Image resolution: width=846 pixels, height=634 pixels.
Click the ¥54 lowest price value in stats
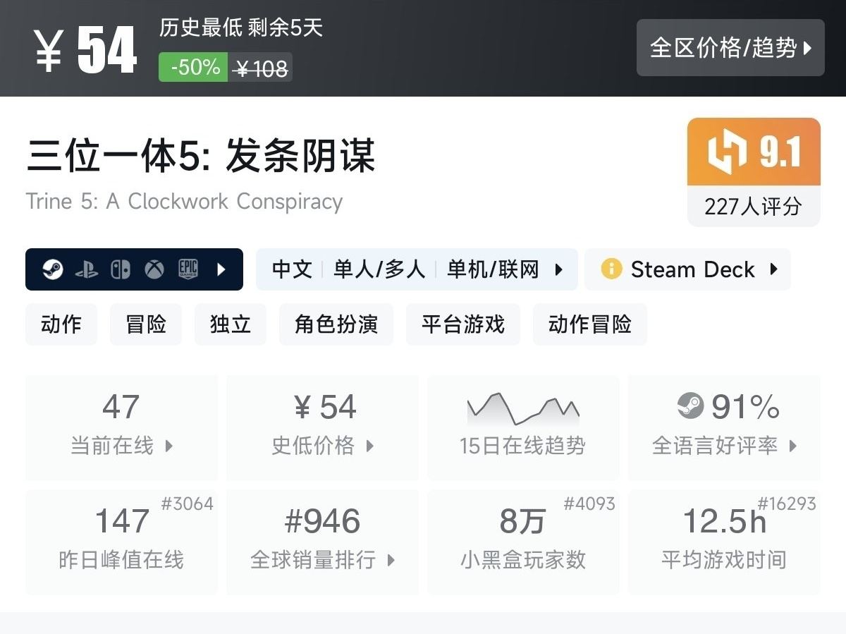point(324,407)
